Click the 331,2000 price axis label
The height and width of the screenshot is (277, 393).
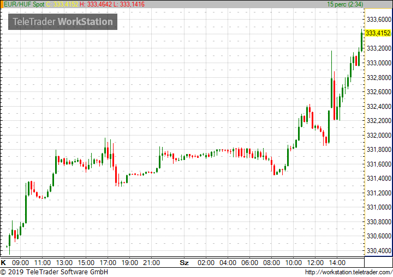(x=379, y=193)
